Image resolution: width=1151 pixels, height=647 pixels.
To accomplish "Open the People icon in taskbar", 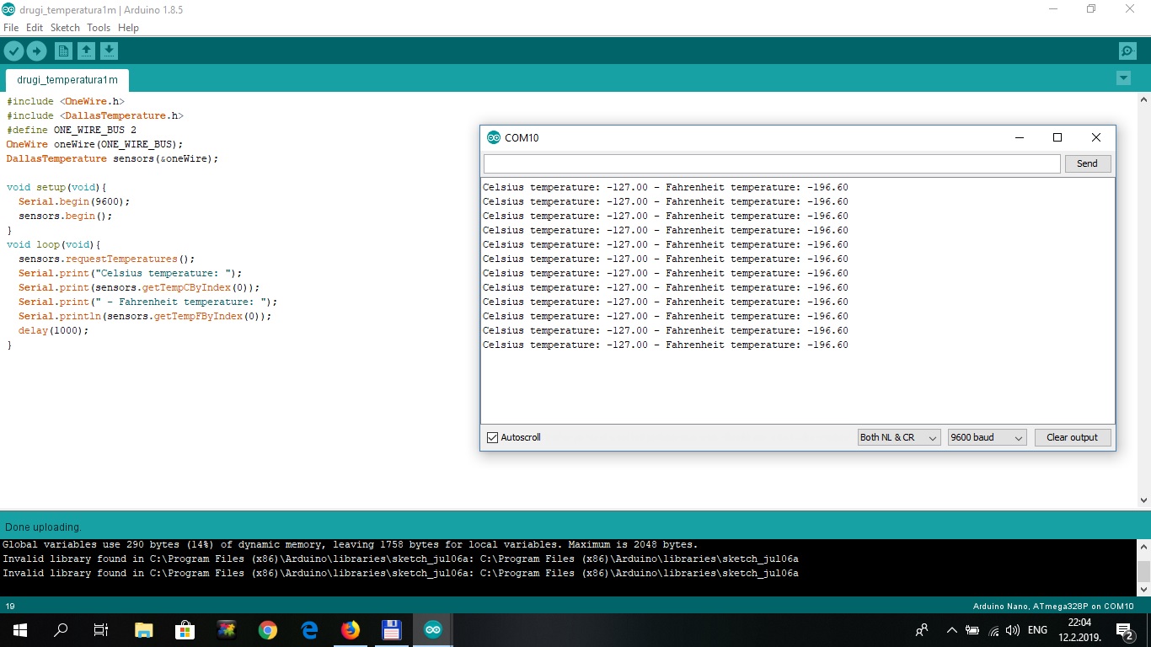I will (x=923, y=630).
